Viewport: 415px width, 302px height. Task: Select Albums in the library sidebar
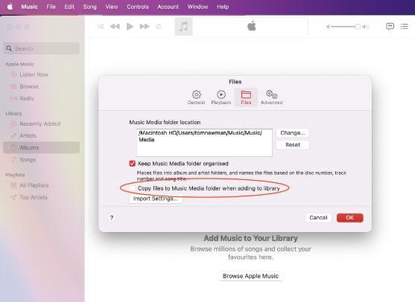[42, 147]
